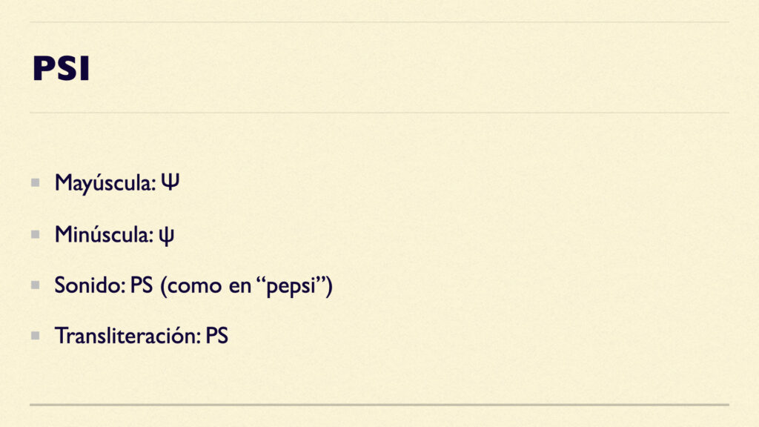This screenshot has width=759, height=427.
Task: Click the bullet marker beside Transliteración
Action: (35, 335)
